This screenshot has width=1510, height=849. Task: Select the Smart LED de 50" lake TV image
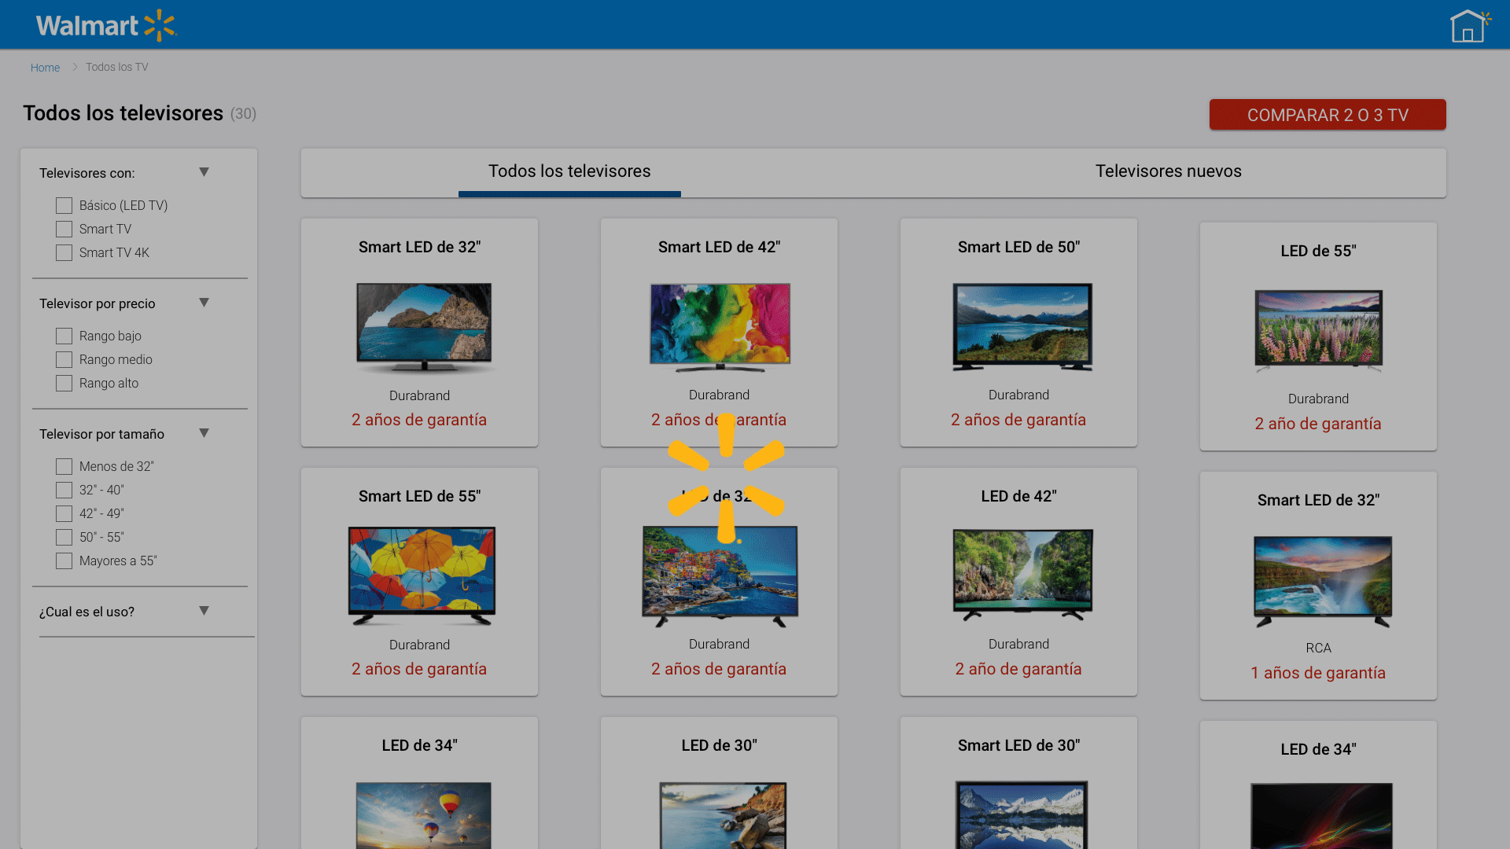[x=1022, y=326]
